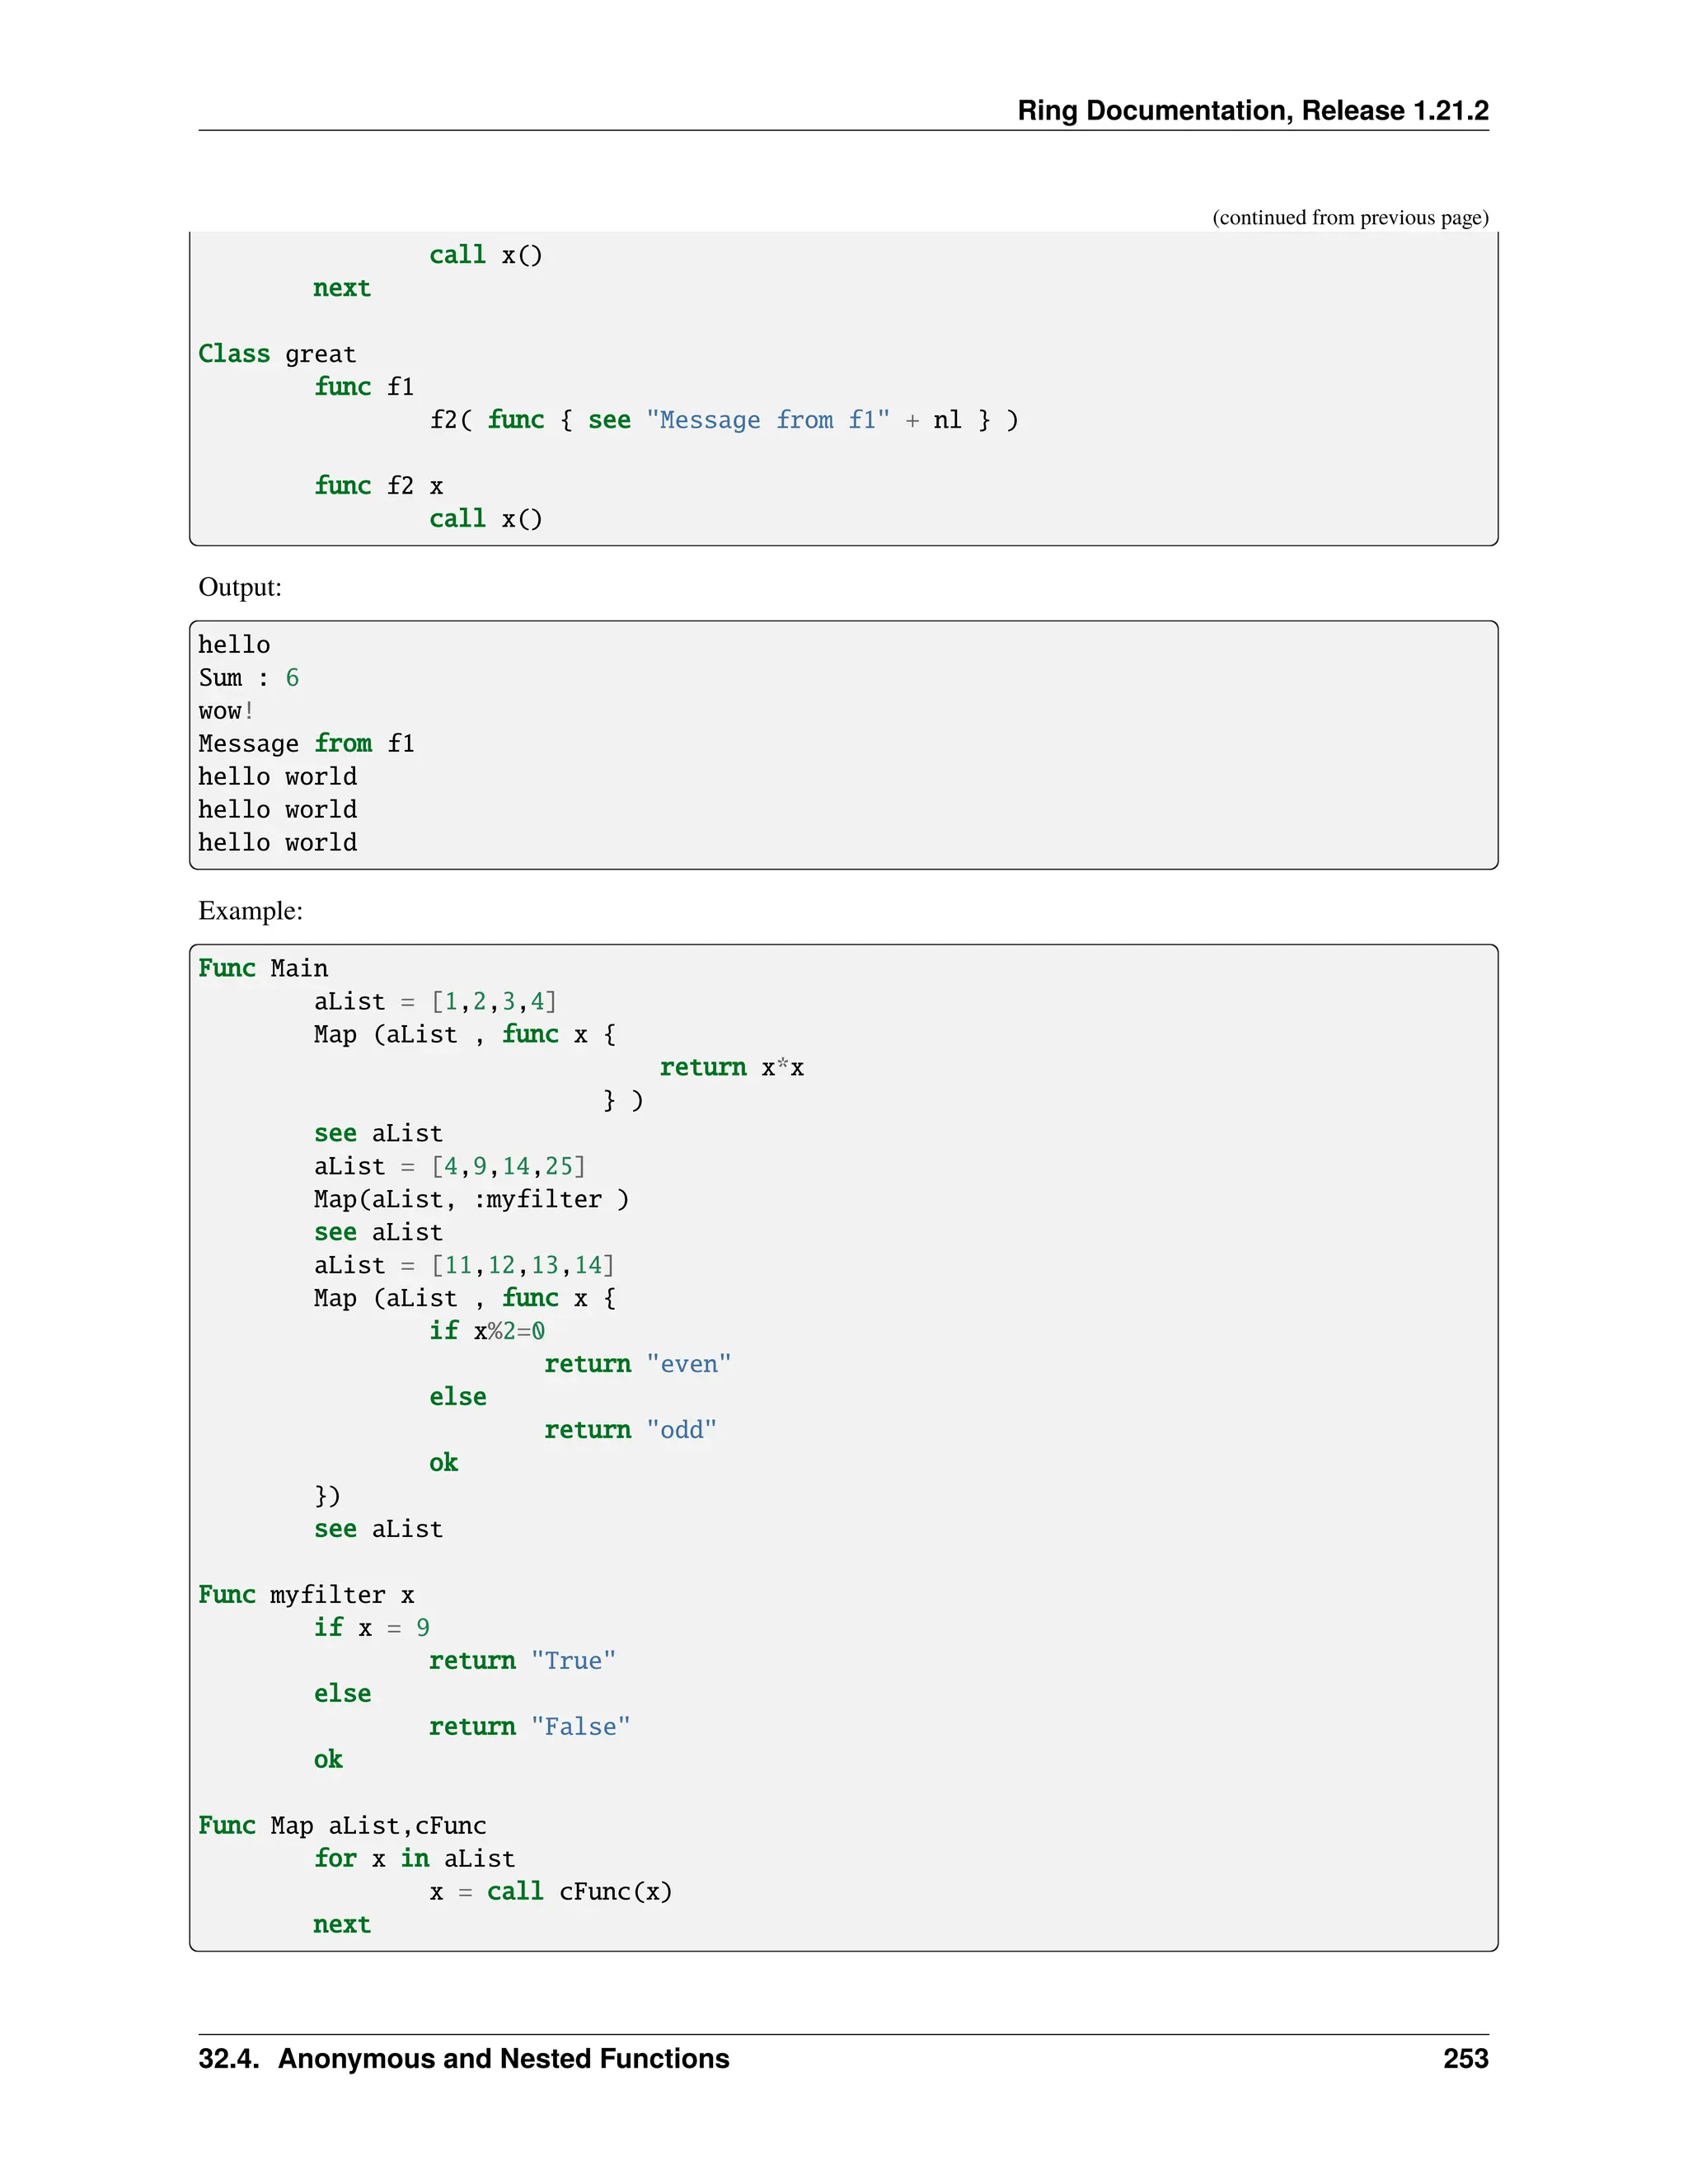Screen dimensions: 1688x2184
Task: Click the return "odd" statement
Action: tap(630, 1430)
